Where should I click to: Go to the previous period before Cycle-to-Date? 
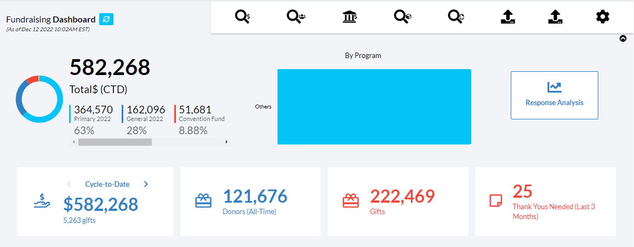[68, 185]
